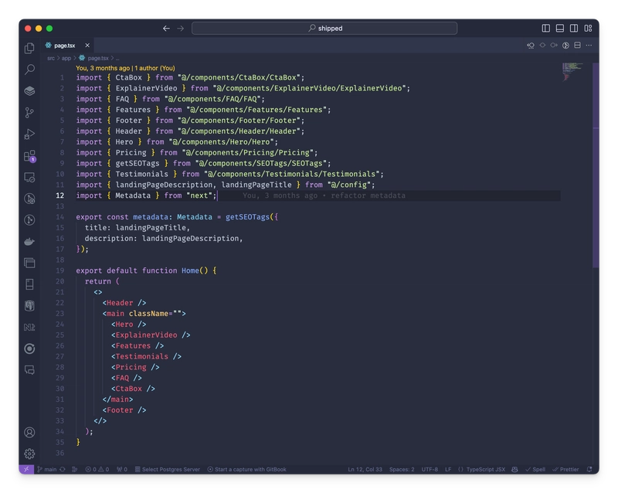618x493 pixels.
Task: Click 'getSEOTags' call on line 14
Action: (x=247, y=217)
